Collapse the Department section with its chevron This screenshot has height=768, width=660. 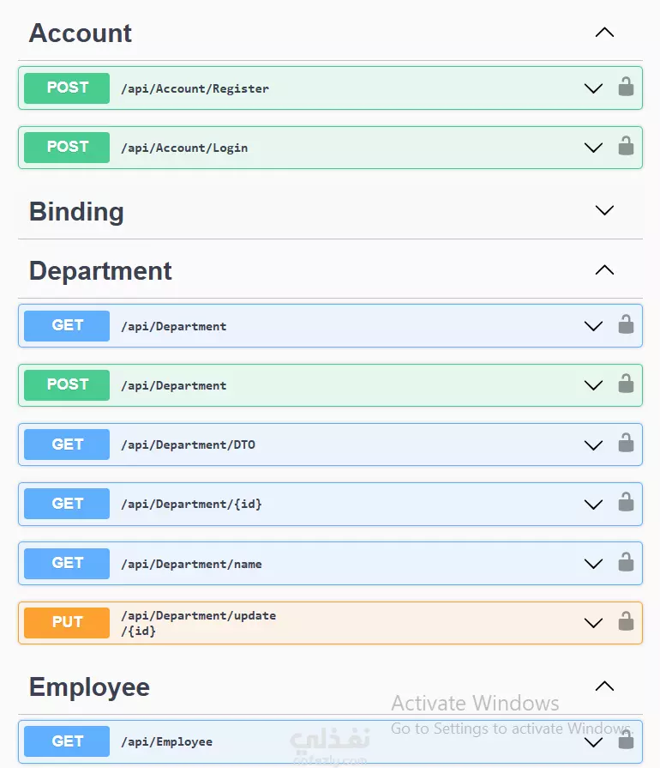[605, 270]
